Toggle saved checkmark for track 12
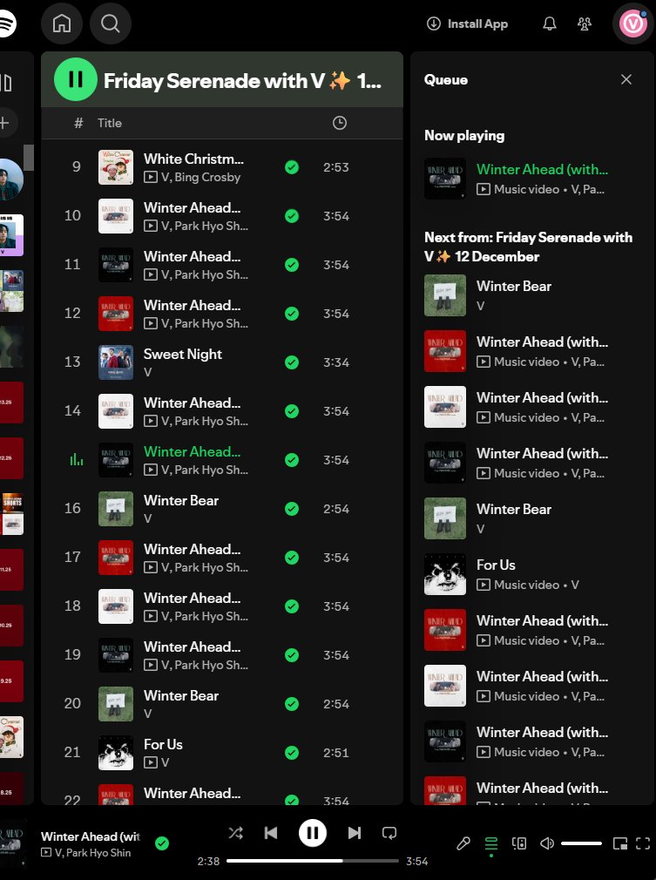 [x=292, y=314]
